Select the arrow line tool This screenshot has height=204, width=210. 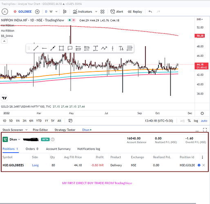pos(53,48)
